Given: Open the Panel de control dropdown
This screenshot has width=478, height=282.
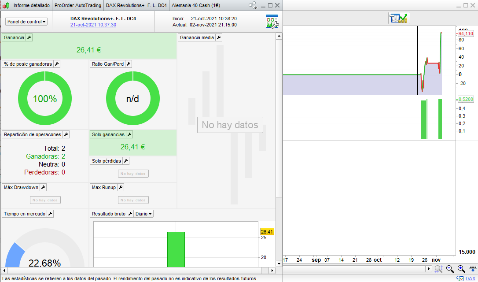Looking at the screenshot, I should pyautogui.click(x=26, y=22).
